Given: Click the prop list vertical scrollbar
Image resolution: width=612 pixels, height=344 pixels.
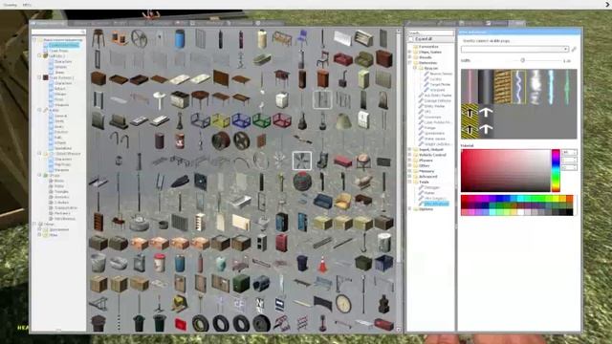Looking at the screenshot, I should (398, 181).
